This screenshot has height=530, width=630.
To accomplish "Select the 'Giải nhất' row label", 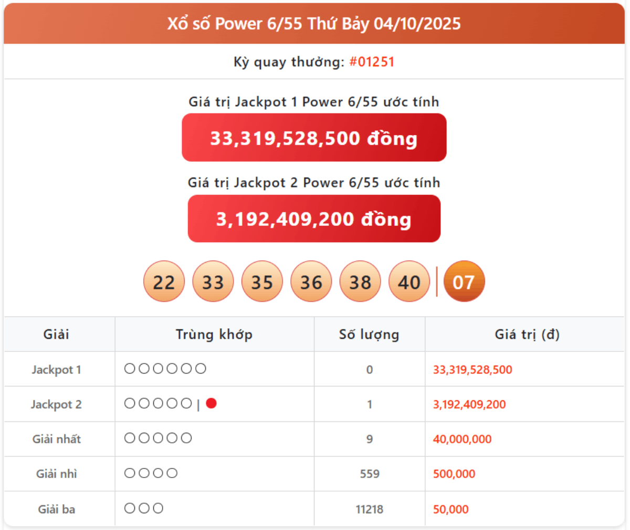I will [57, 439].
